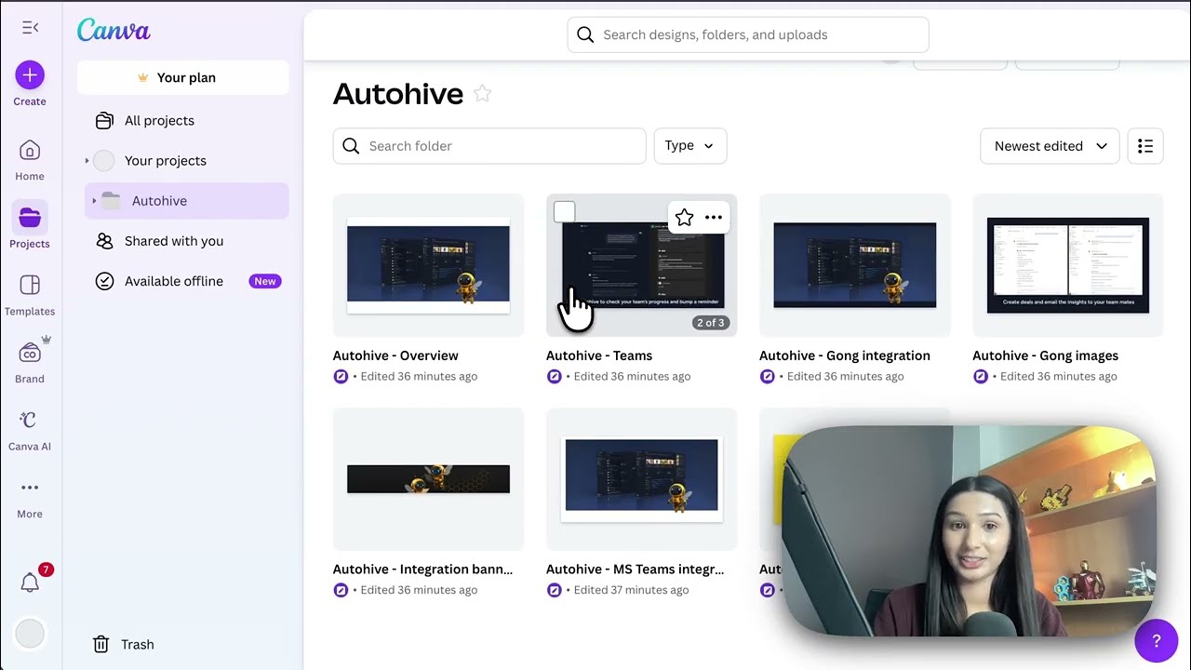Open More options in the left rail
Viewport: 1191px width, 670px height.
(x=30, y=498)
